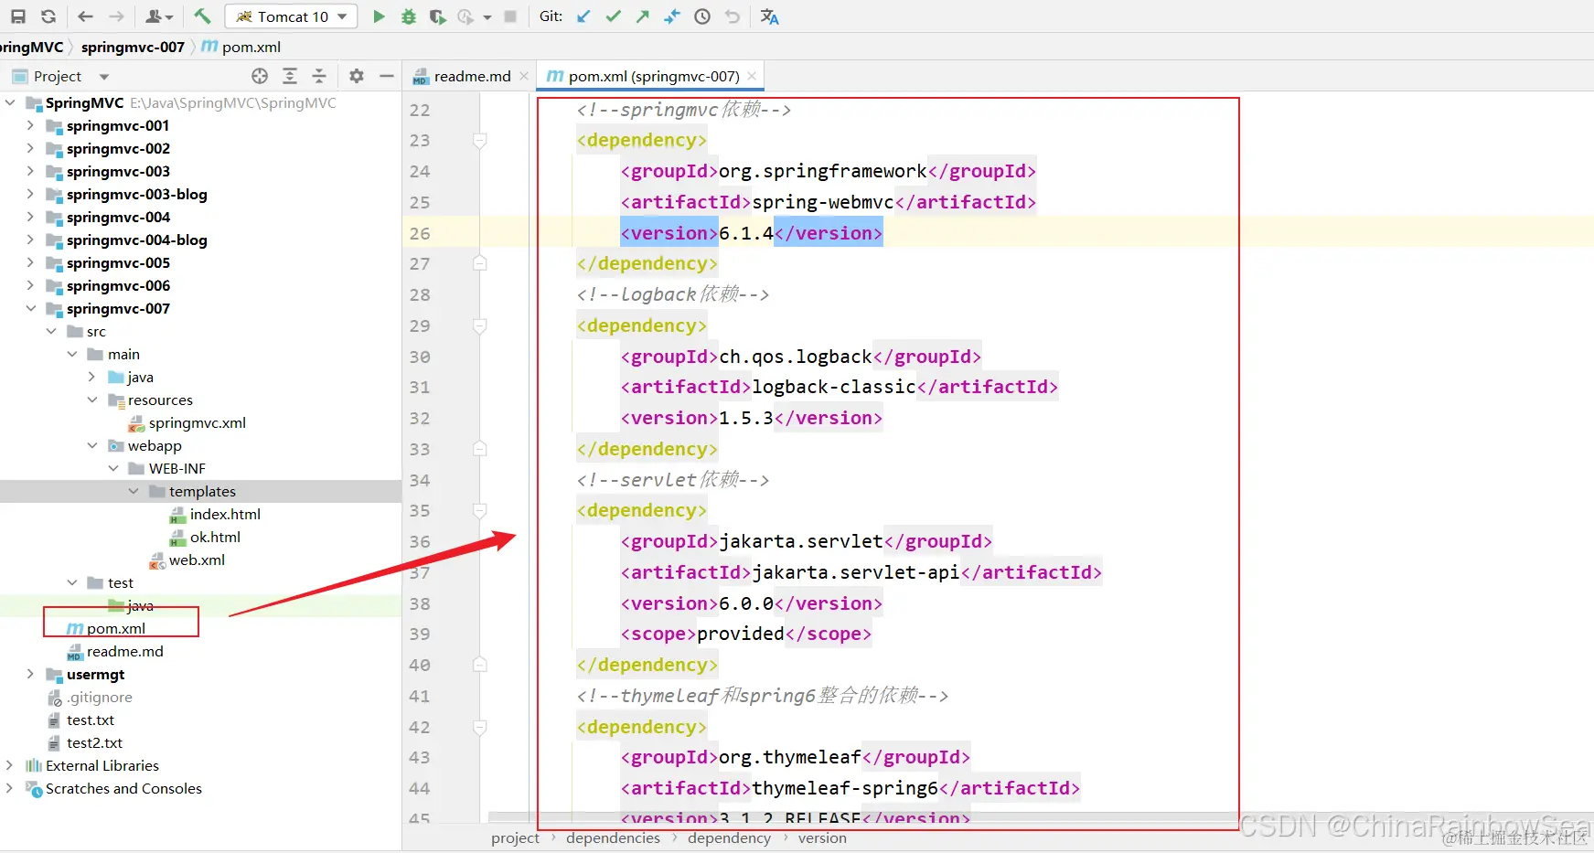Click the Save All toolbar icon
This screenshot has height=853, width=1594.
tap(18, 16)
